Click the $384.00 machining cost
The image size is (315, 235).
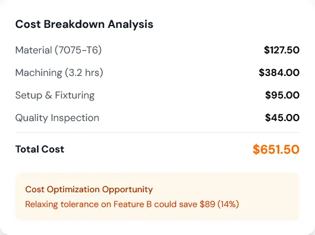tap(279, 72)
